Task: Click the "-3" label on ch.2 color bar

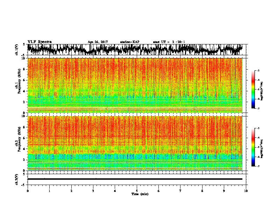Action: click(258, 128)
